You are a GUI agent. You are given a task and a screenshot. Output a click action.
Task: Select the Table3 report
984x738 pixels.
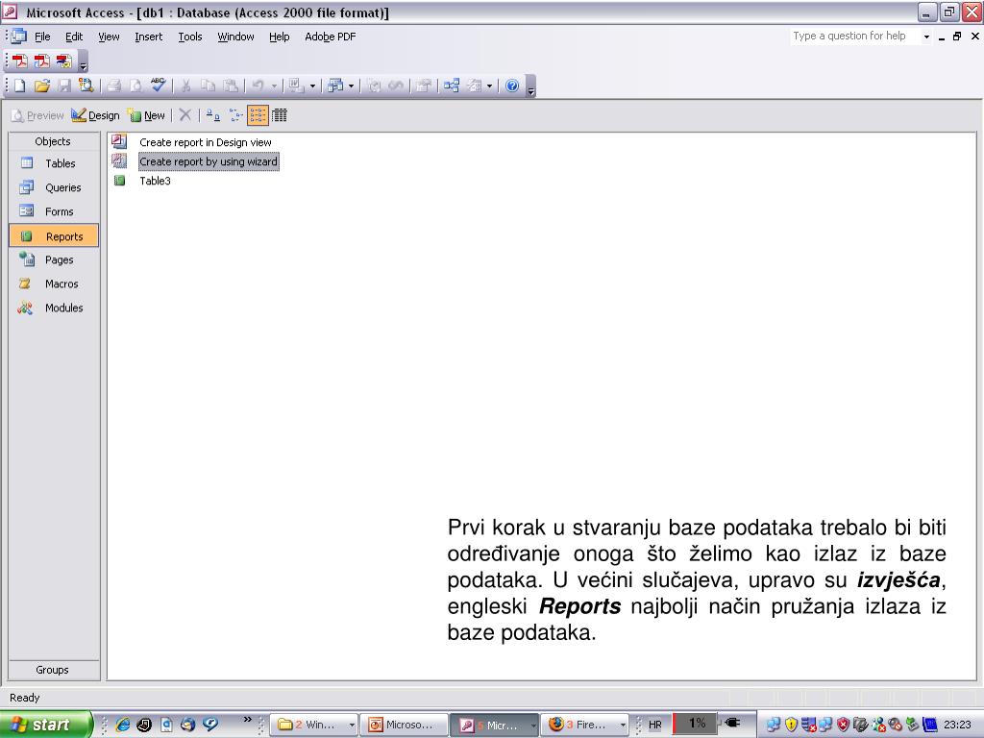coord(155,181)
